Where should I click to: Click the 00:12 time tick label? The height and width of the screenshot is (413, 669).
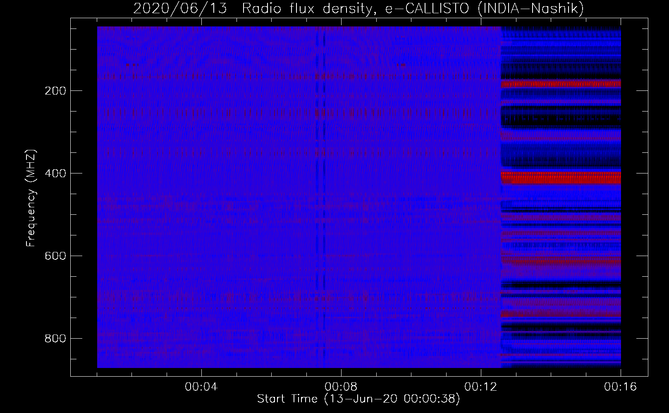(480, 387)
